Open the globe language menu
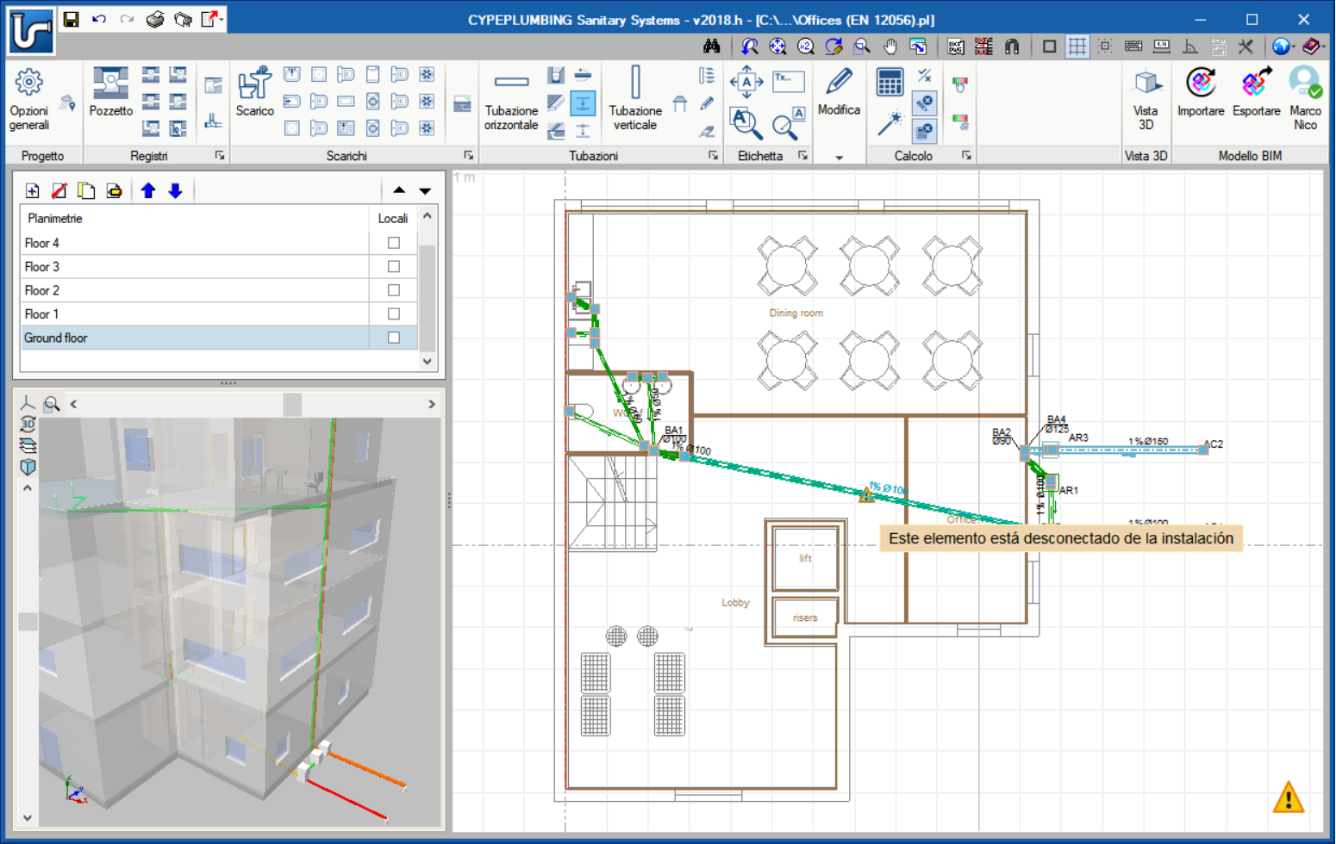Screen dimensions: 1336x844 click(x=1282, y=47)
